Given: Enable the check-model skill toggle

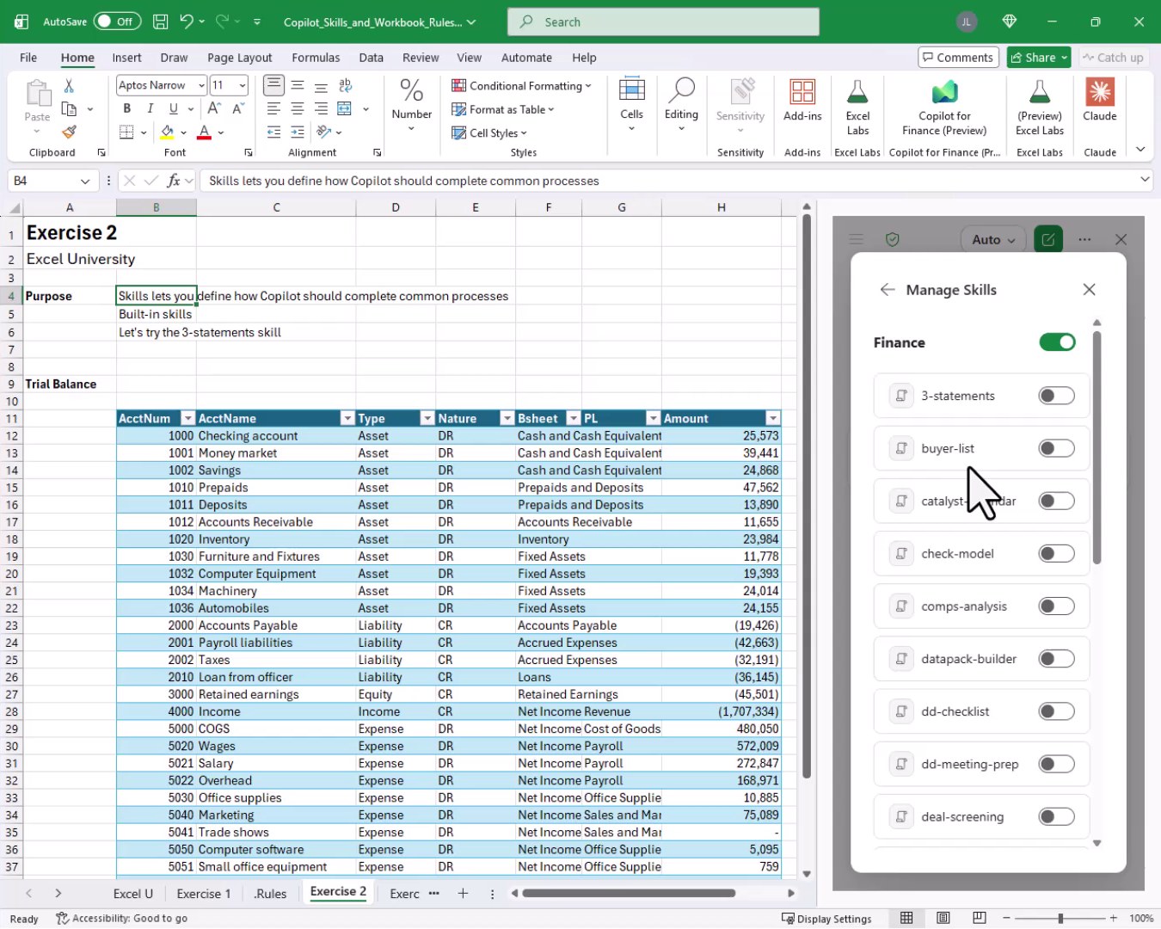Looking at the screenshot, I should coord(1057,553).
